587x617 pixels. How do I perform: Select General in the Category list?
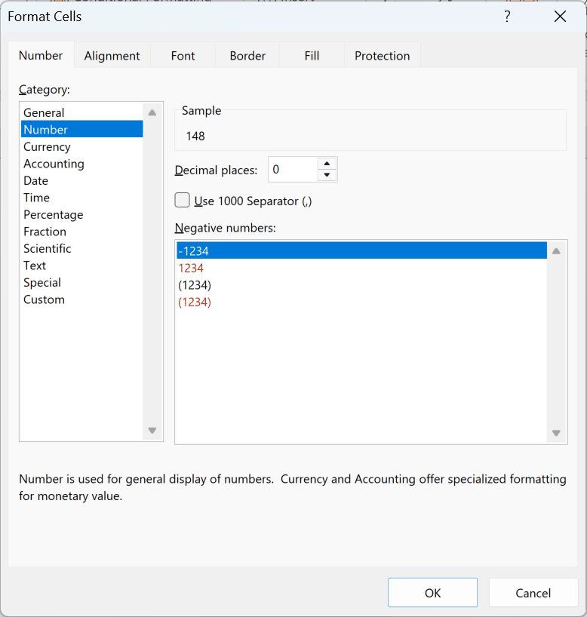point(82,112)
